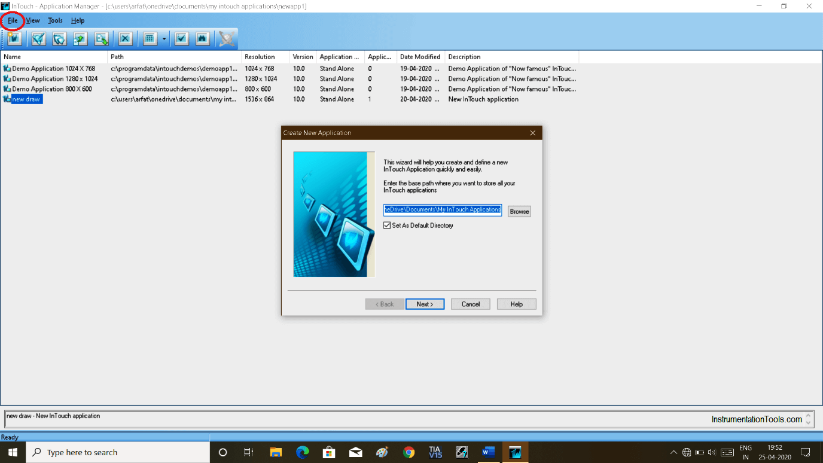Click the Browse button
823x463 pixels.
tap(519, 211)
